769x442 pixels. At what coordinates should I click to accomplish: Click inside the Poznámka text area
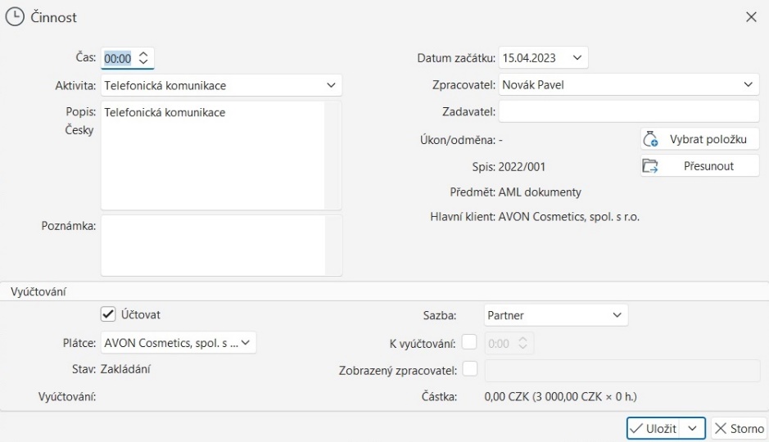point(213,245)
